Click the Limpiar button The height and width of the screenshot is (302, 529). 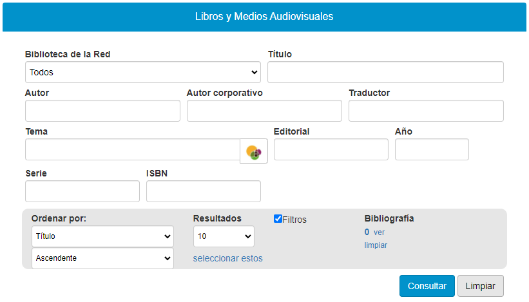(480, 286)
